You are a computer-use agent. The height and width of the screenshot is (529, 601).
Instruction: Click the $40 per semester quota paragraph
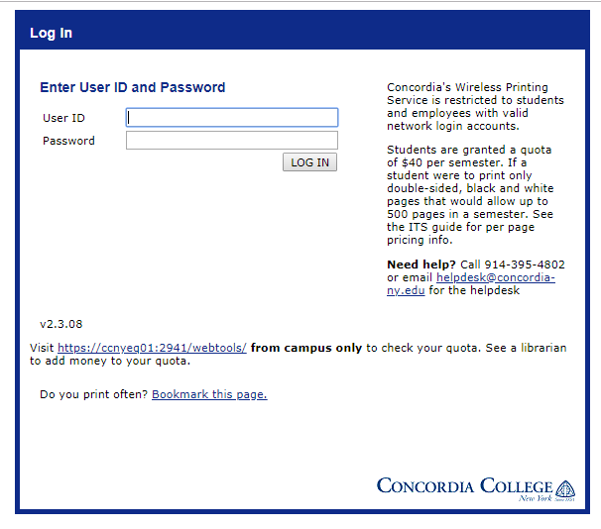click(471, 194)
